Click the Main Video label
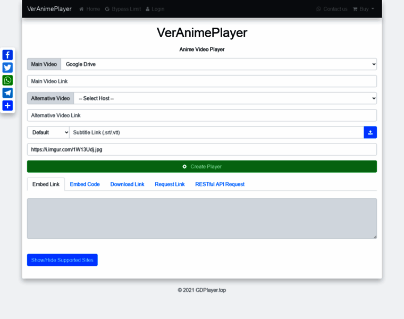 point(44,64)
